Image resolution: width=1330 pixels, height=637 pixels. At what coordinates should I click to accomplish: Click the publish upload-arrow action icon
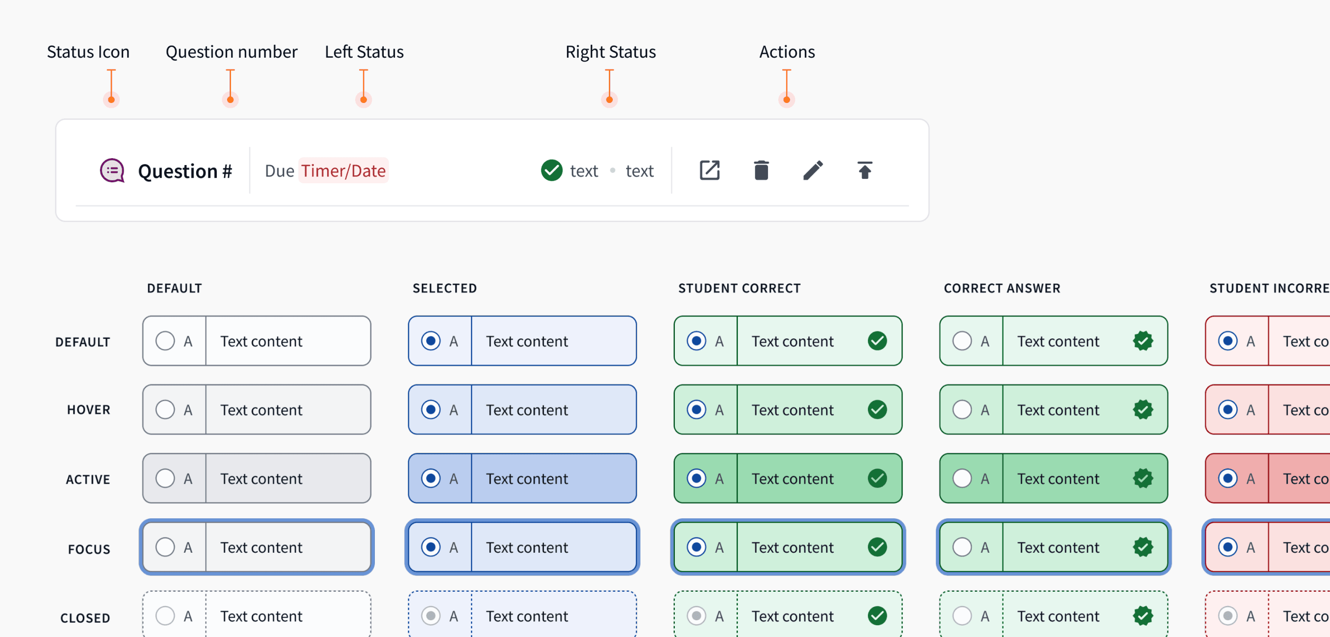864,170
